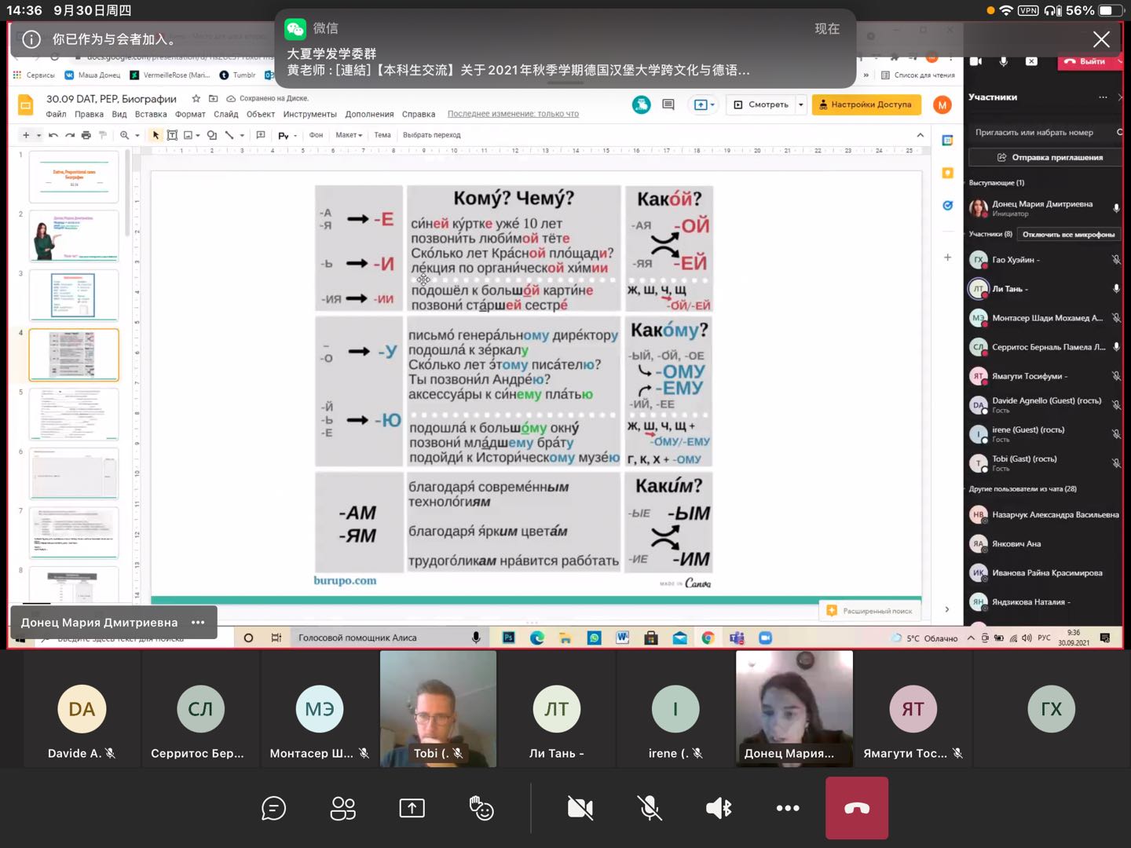
Task: Click the Настройки Доступа button
Action: pyautogui.click(x=866, y=104)
